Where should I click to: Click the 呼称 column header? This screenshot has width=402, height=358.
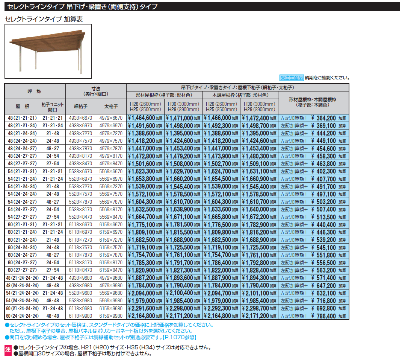pyautogui.click(x=35, y=91)
